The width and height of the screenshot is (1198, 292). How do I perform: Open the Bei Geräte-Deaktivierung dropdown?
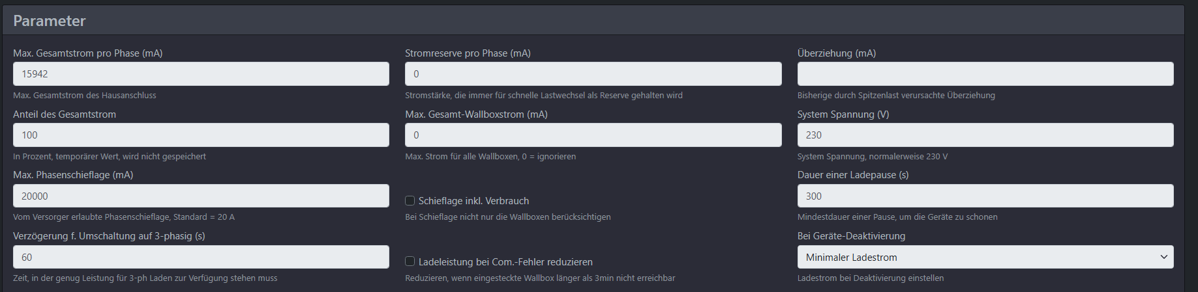tap(985, 257)
